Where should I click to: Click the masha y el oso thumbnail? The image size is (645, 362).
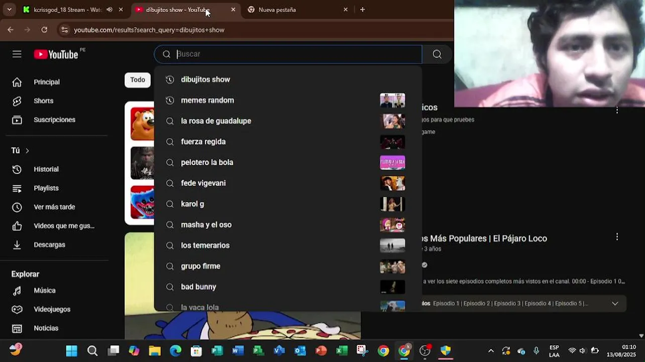[392, 225]
